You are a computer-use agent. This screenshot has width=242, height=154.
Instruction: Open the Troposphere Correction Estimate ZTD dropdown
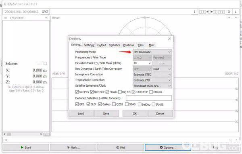[x=152, y=80]
